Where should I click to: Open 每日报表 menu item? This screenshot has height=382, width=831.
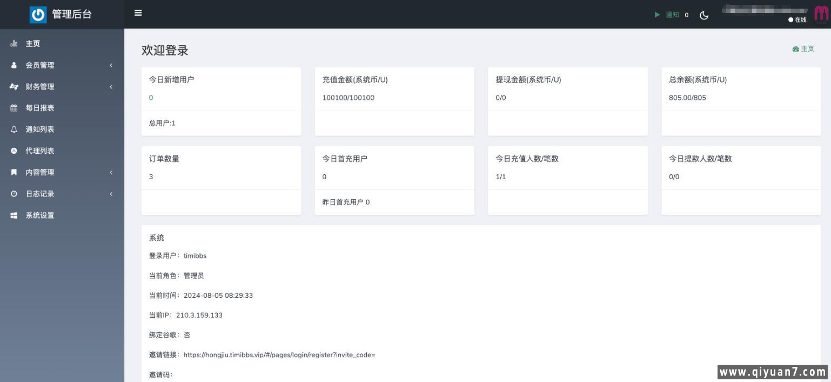(40, 108)
